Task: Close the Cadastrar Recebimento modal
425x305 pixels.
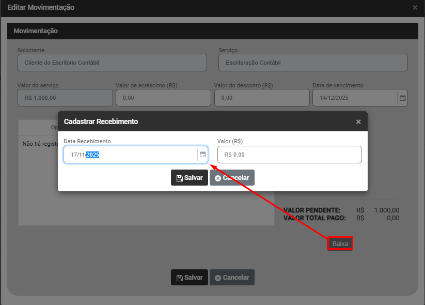Action: 358,122
